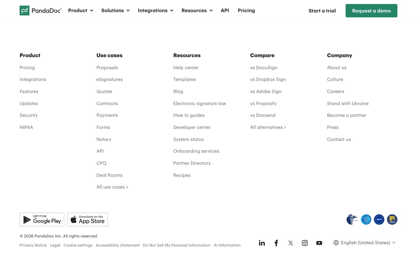
Task: Open the Accessibility Statement link
Action: coord(117,245)
